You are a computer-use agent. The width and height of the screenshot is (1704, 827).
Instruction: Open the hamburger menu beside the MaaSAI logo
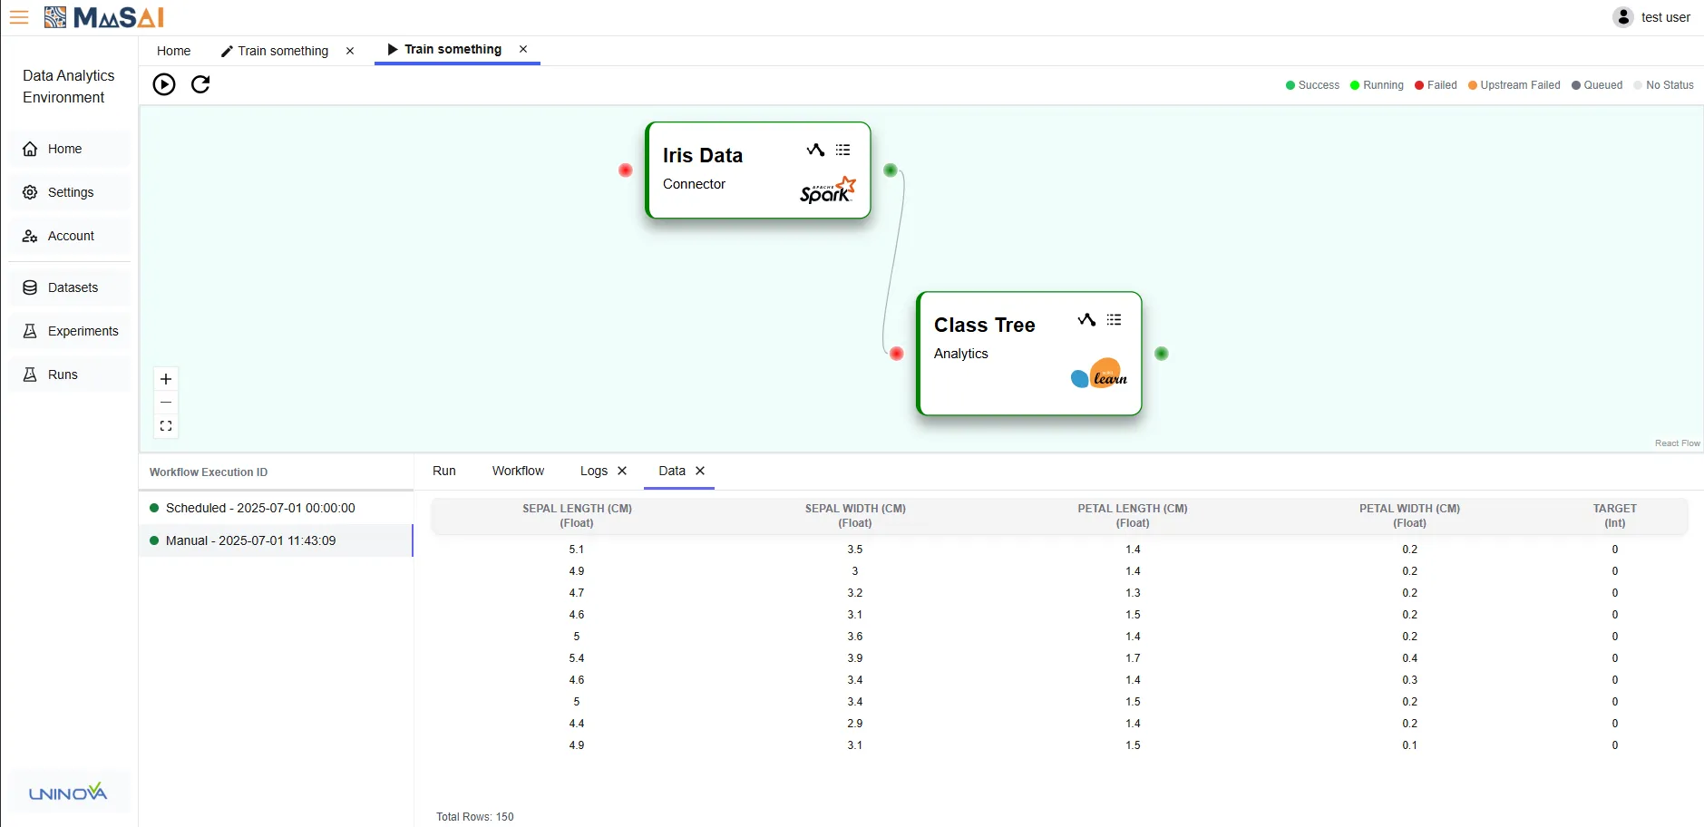19,17
